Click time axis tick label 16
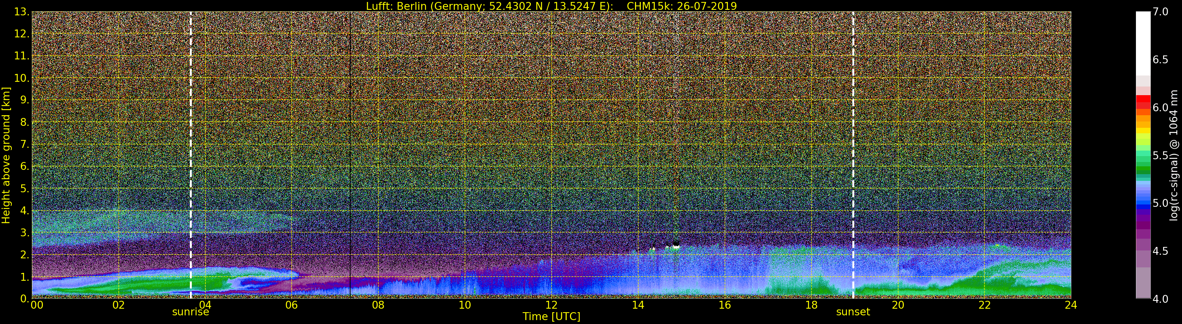This screenshot has height=324, width=1182. (725, 305)
